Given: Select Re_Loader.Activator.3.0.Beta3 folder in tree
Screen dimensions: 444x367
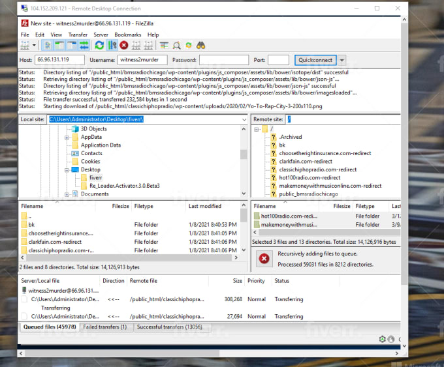Looking at the screenshot, I should tap(125, 186).
